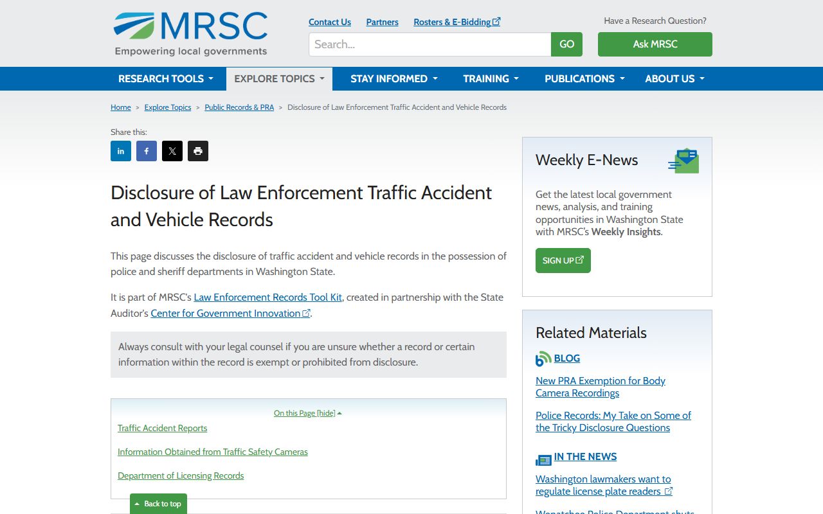Click the Back to top button
The image size is (823, 514).
click(158, 504)
